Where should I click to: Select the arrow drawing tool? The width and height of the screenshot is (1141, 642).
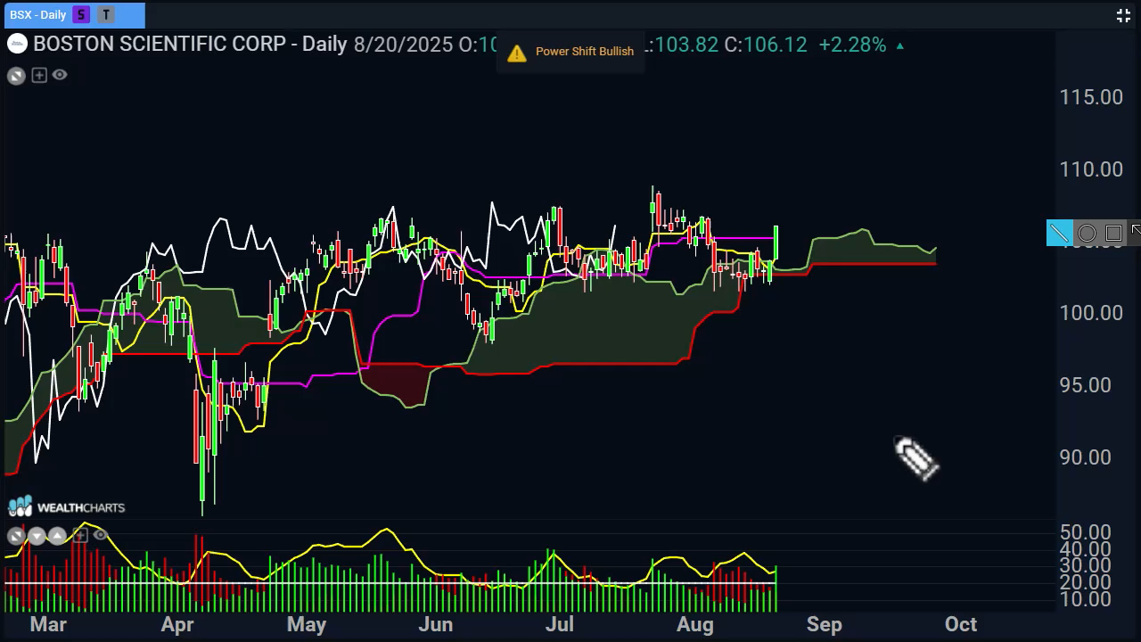(x=1136, y=233)
